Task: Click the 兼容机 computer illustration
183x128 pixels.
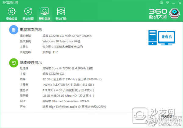Action: coord(162,37)
